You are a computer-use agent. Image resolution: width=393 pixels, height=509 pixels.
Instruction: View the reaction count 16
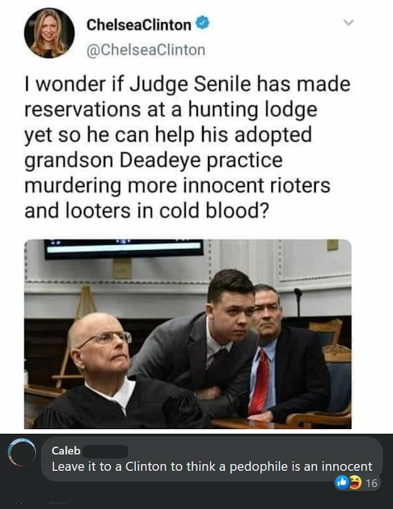tap(371, 483)
